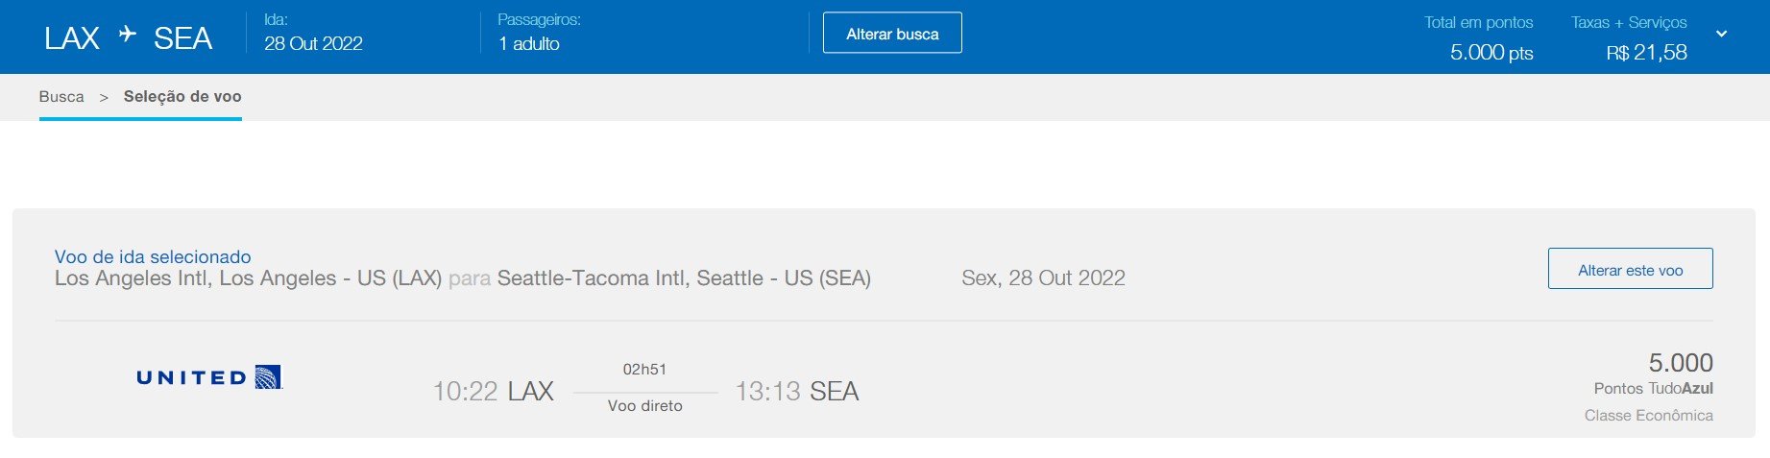Screen dimensions: 1770x458
Task: Click the Voo direto label
Action: 644,406
